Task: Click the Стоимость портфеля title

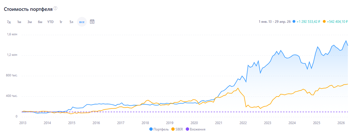Action: pyautogui.click(x=28, y=9)
